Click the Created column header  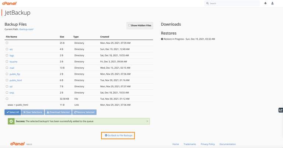pyautogui.click(x=105, y=37)
